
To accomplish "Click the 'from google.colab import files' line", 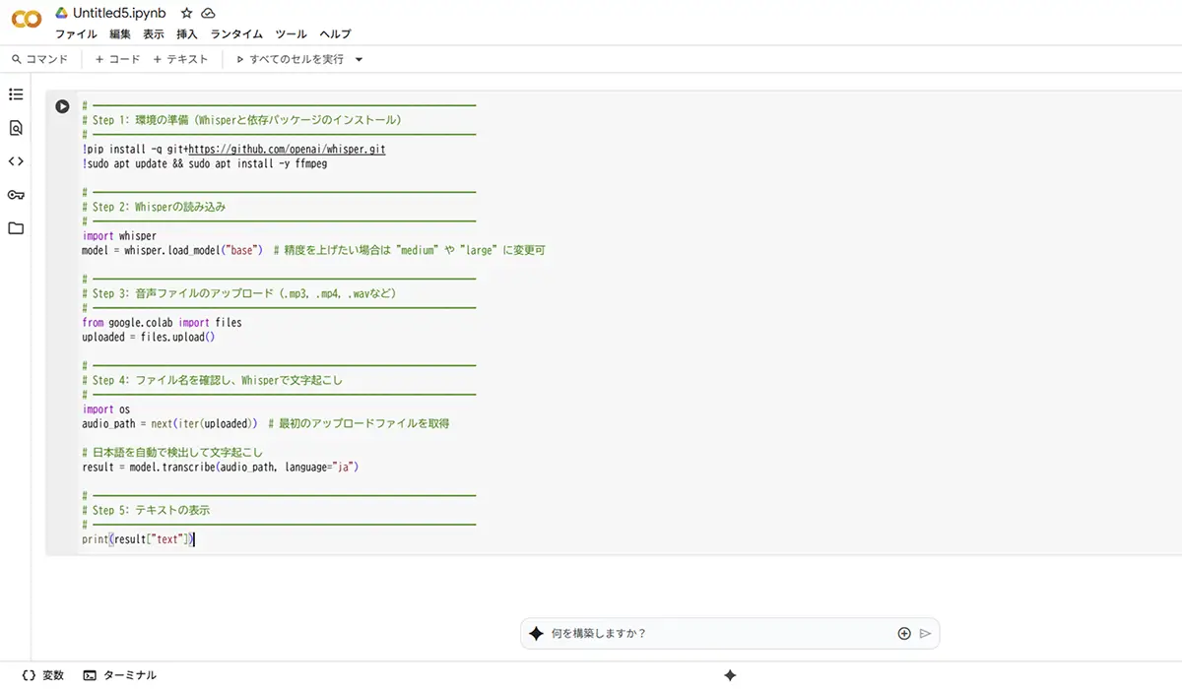I will point(162,322).
